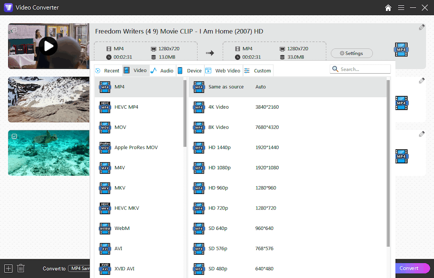Open Settings for Freedom Writers video
The width and height of the screenshot is (434, 278).
click(x=352, y=53)
